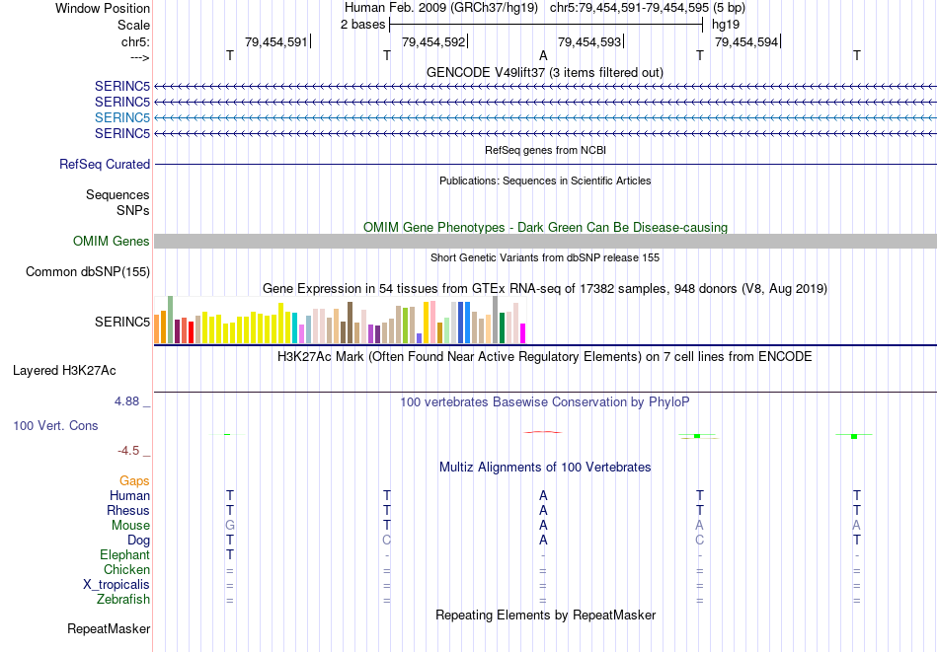
Task: Open Repeating Elements by RepeatMasker title
Action: click(545, 615)
